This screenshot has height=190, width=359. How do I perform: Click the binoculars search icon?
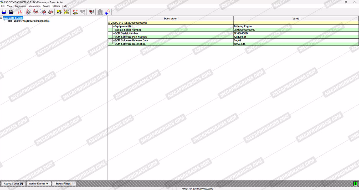point(100,12)
